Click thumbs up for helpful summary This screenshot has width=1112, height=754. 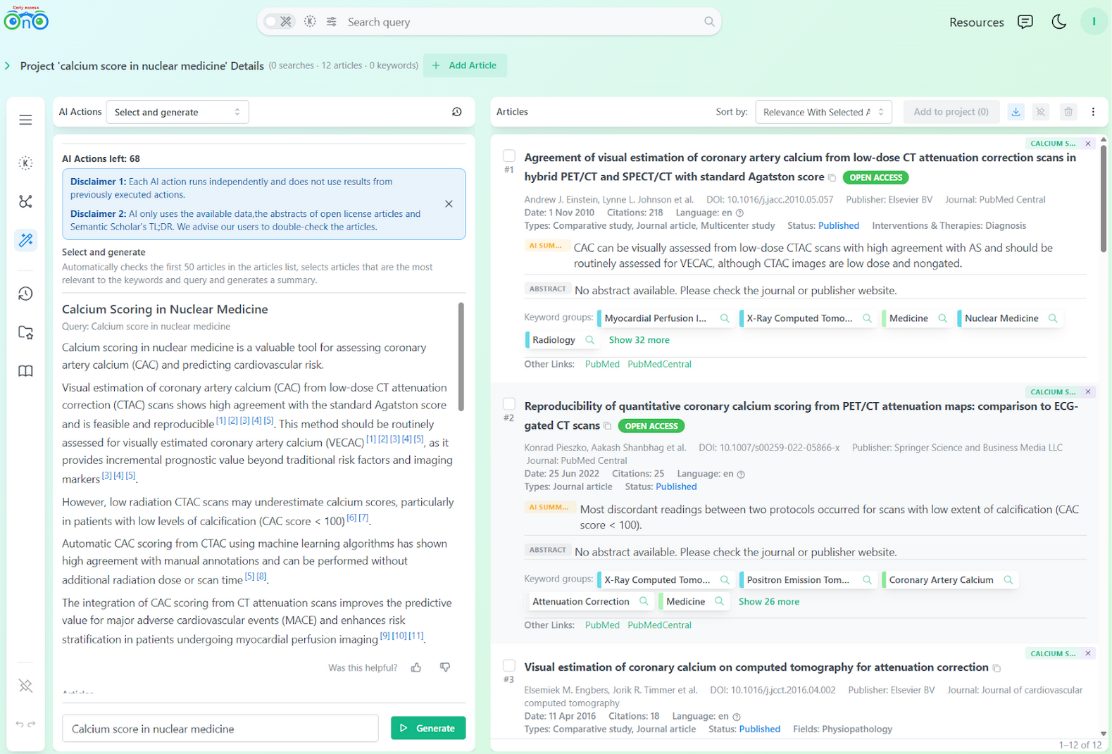click(x=416, y=667)
